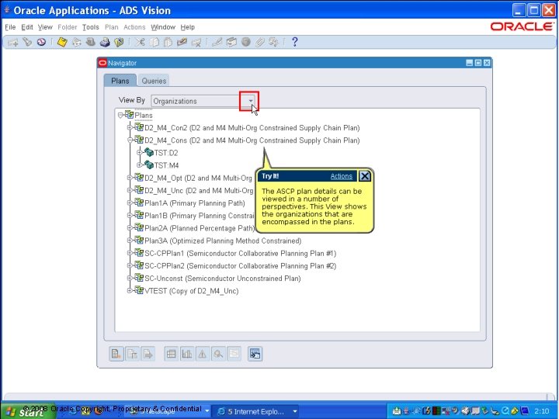Click the Cut scissors toolbar icon
559x419 pixels.
tap(140, 43)
